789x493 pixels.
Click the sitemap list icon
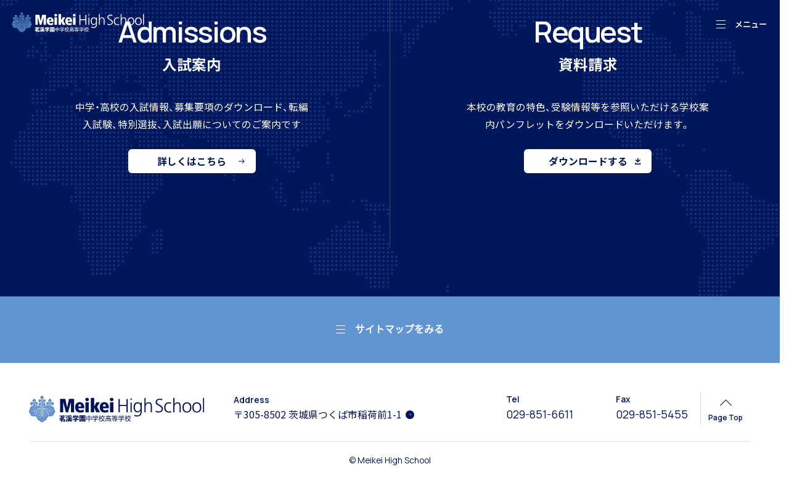point(340,329)
